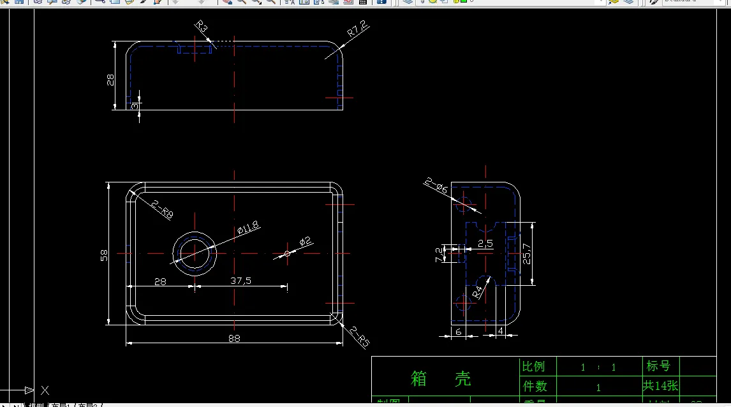Select the vertical 28 height dimension
Viewport: 731px width, 407px height.
(x=110, y=80)
